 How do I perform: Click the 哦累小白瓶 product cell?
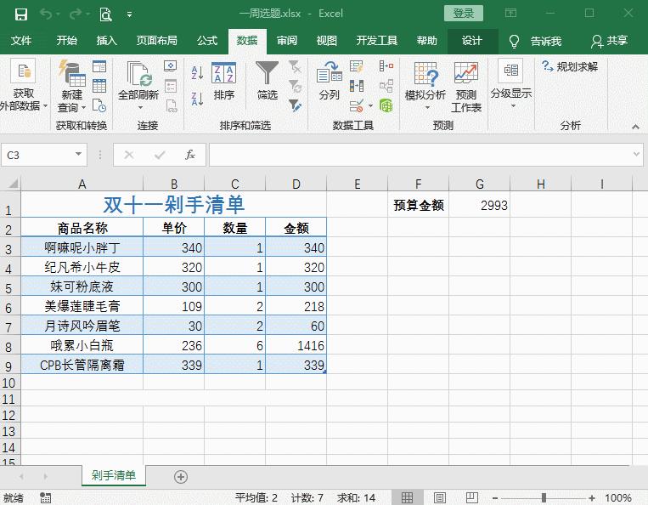82,345
